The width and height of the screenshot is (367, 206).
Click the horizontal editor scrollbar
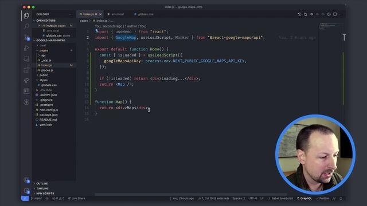[x=190, y=195]
